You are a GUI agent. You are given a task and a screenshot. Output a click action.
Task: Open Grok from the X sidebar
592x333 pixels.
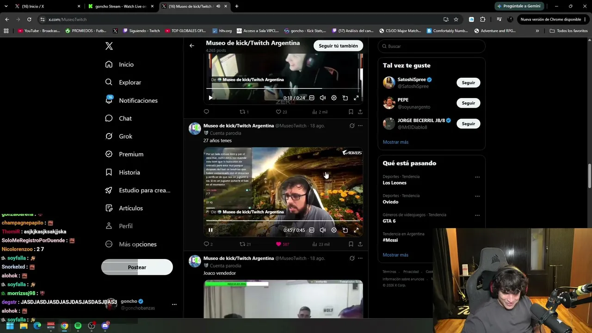118,136
